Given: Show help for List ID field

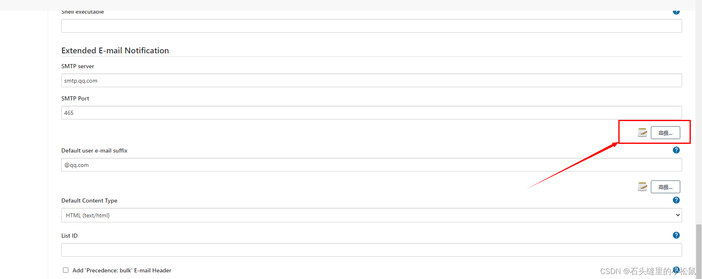Looking at the screenshot, I should [x=676, y=235].
